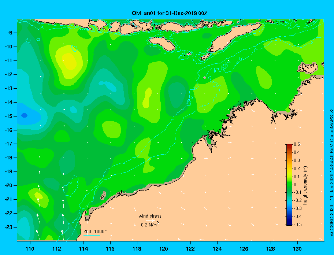Click the colorbar value 0.3
The width and height of the screenshot is (334, 255).
pos(297,160)
